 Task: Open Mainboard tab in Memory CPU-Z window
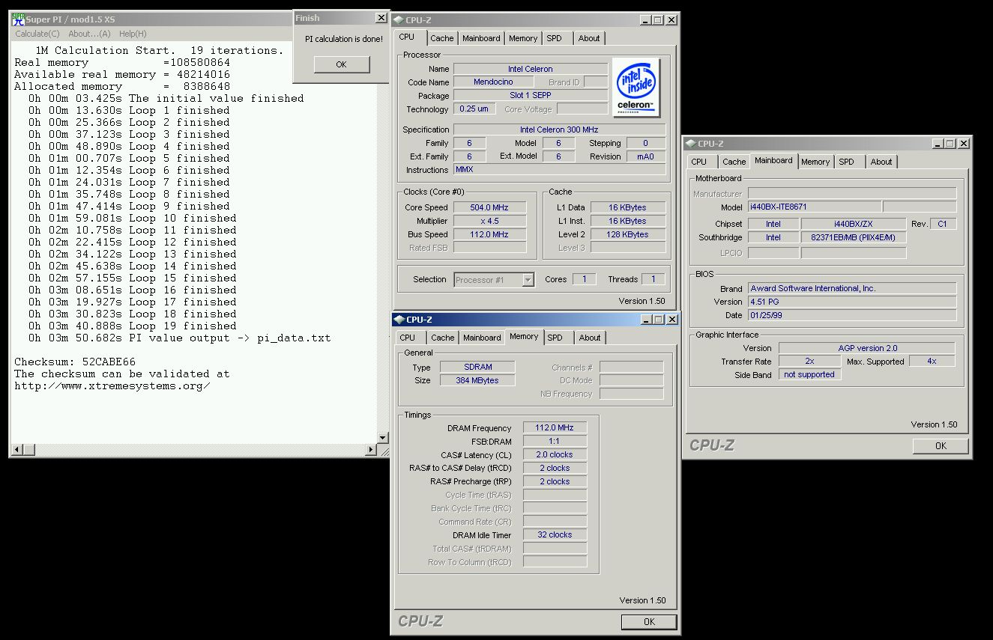coord(482,338)
